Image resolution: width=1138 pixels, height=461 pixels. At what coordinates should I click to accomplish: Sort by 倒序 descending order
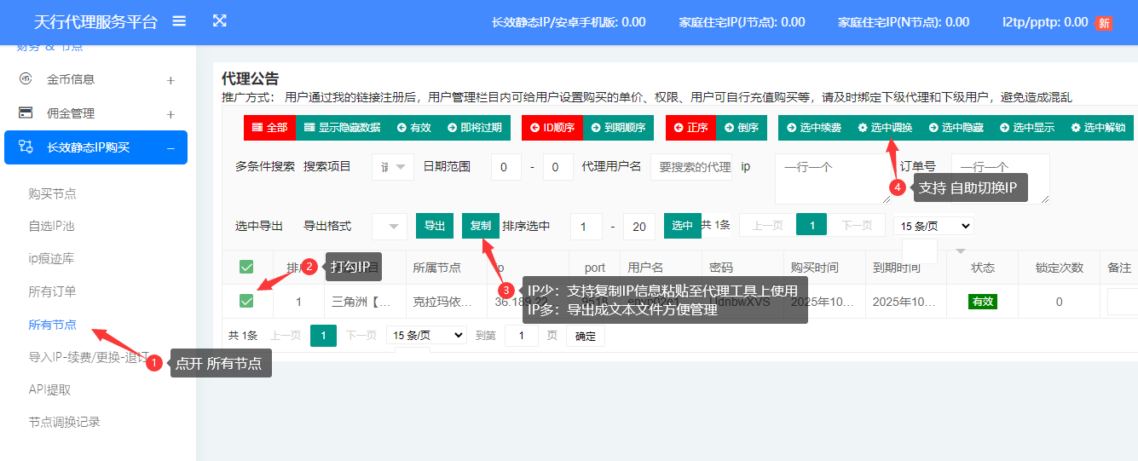(x=741, y=128)
